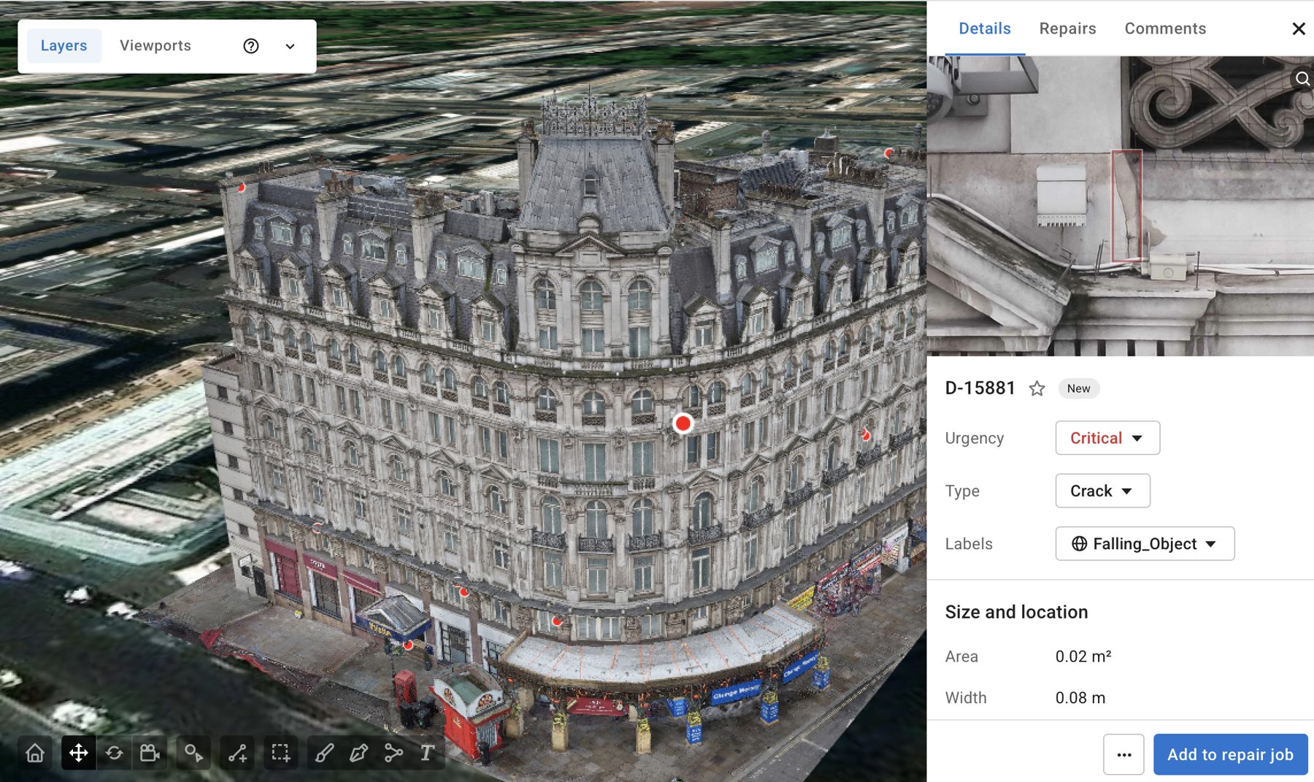Star defect D-15881 as favorite
The height and width of the screenshot is (782, 1314).
click(x=1037, y=388)
